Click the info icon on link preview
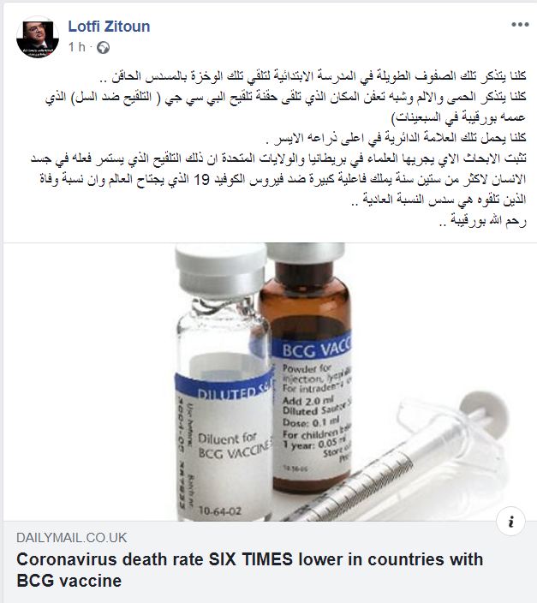This screenshot has height=603, width=537. (510, 522)
